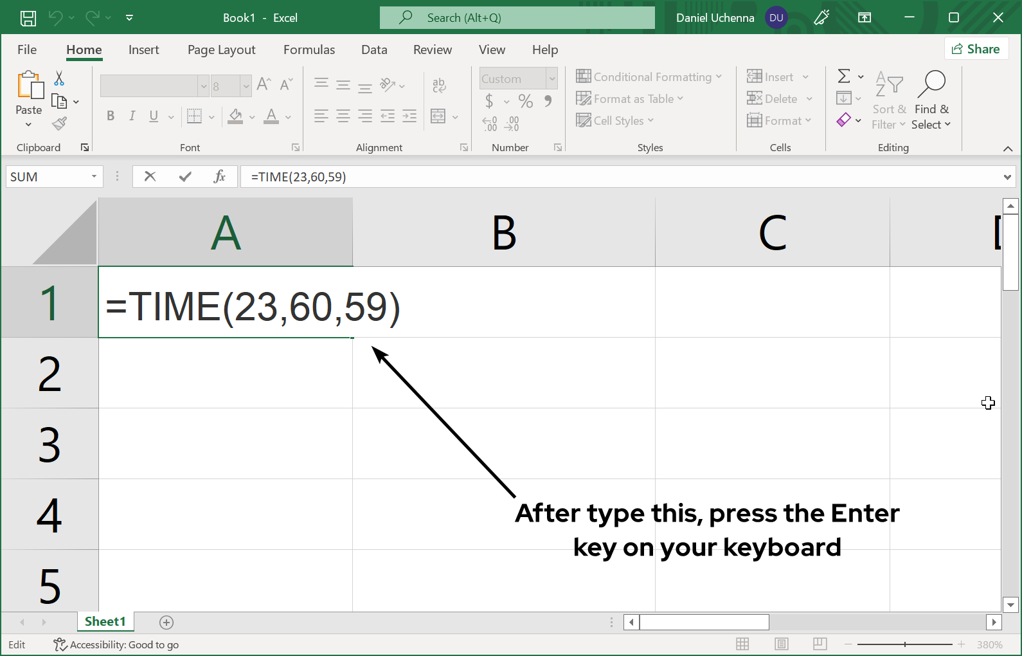Open the Formulas ribbon tab
This screenshot has width=1022, height=656.
309,50
